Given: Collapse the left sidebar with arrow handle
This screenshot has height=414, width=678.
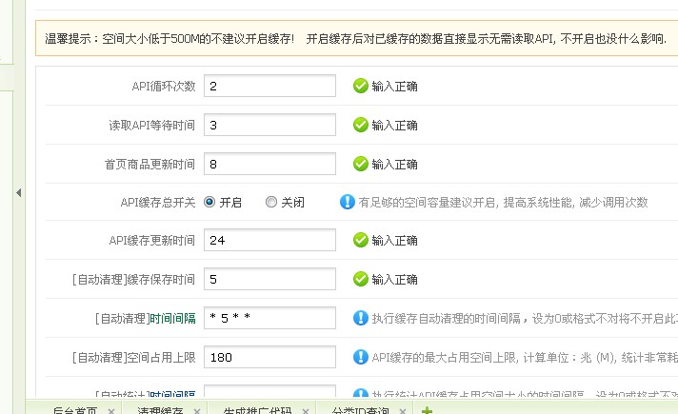Looking at the screenshot, I should tap(18, 192).
